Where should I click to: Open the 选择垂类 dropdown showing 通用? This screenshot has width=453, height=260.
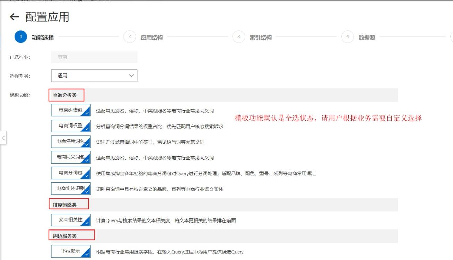pos(94,76)
